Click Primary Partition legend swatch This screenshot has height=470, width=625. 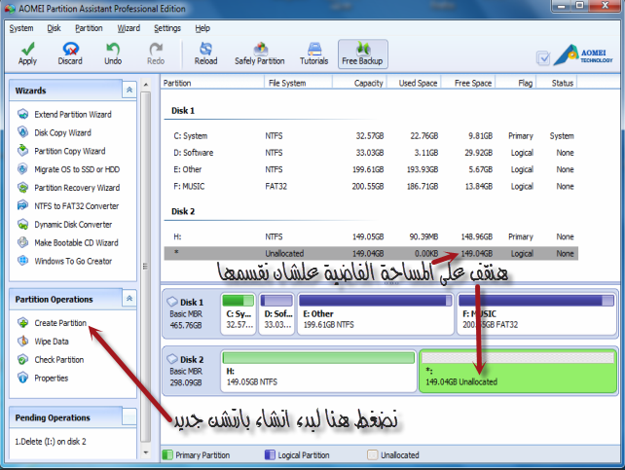coord(167,454)
